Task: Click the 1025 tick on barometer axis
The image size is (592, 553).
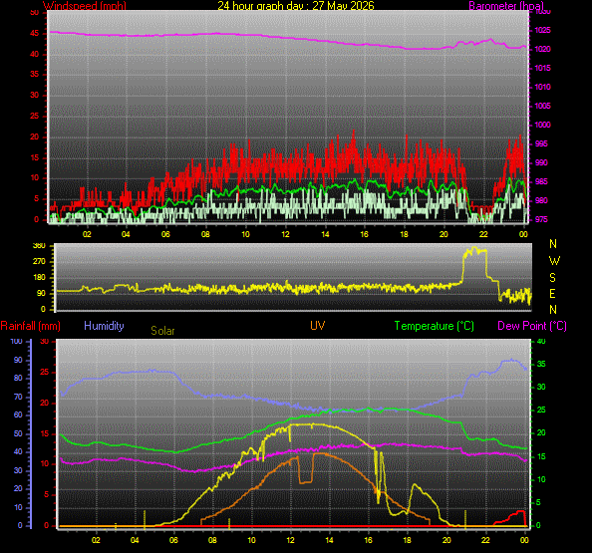Action: click(542, 30)
